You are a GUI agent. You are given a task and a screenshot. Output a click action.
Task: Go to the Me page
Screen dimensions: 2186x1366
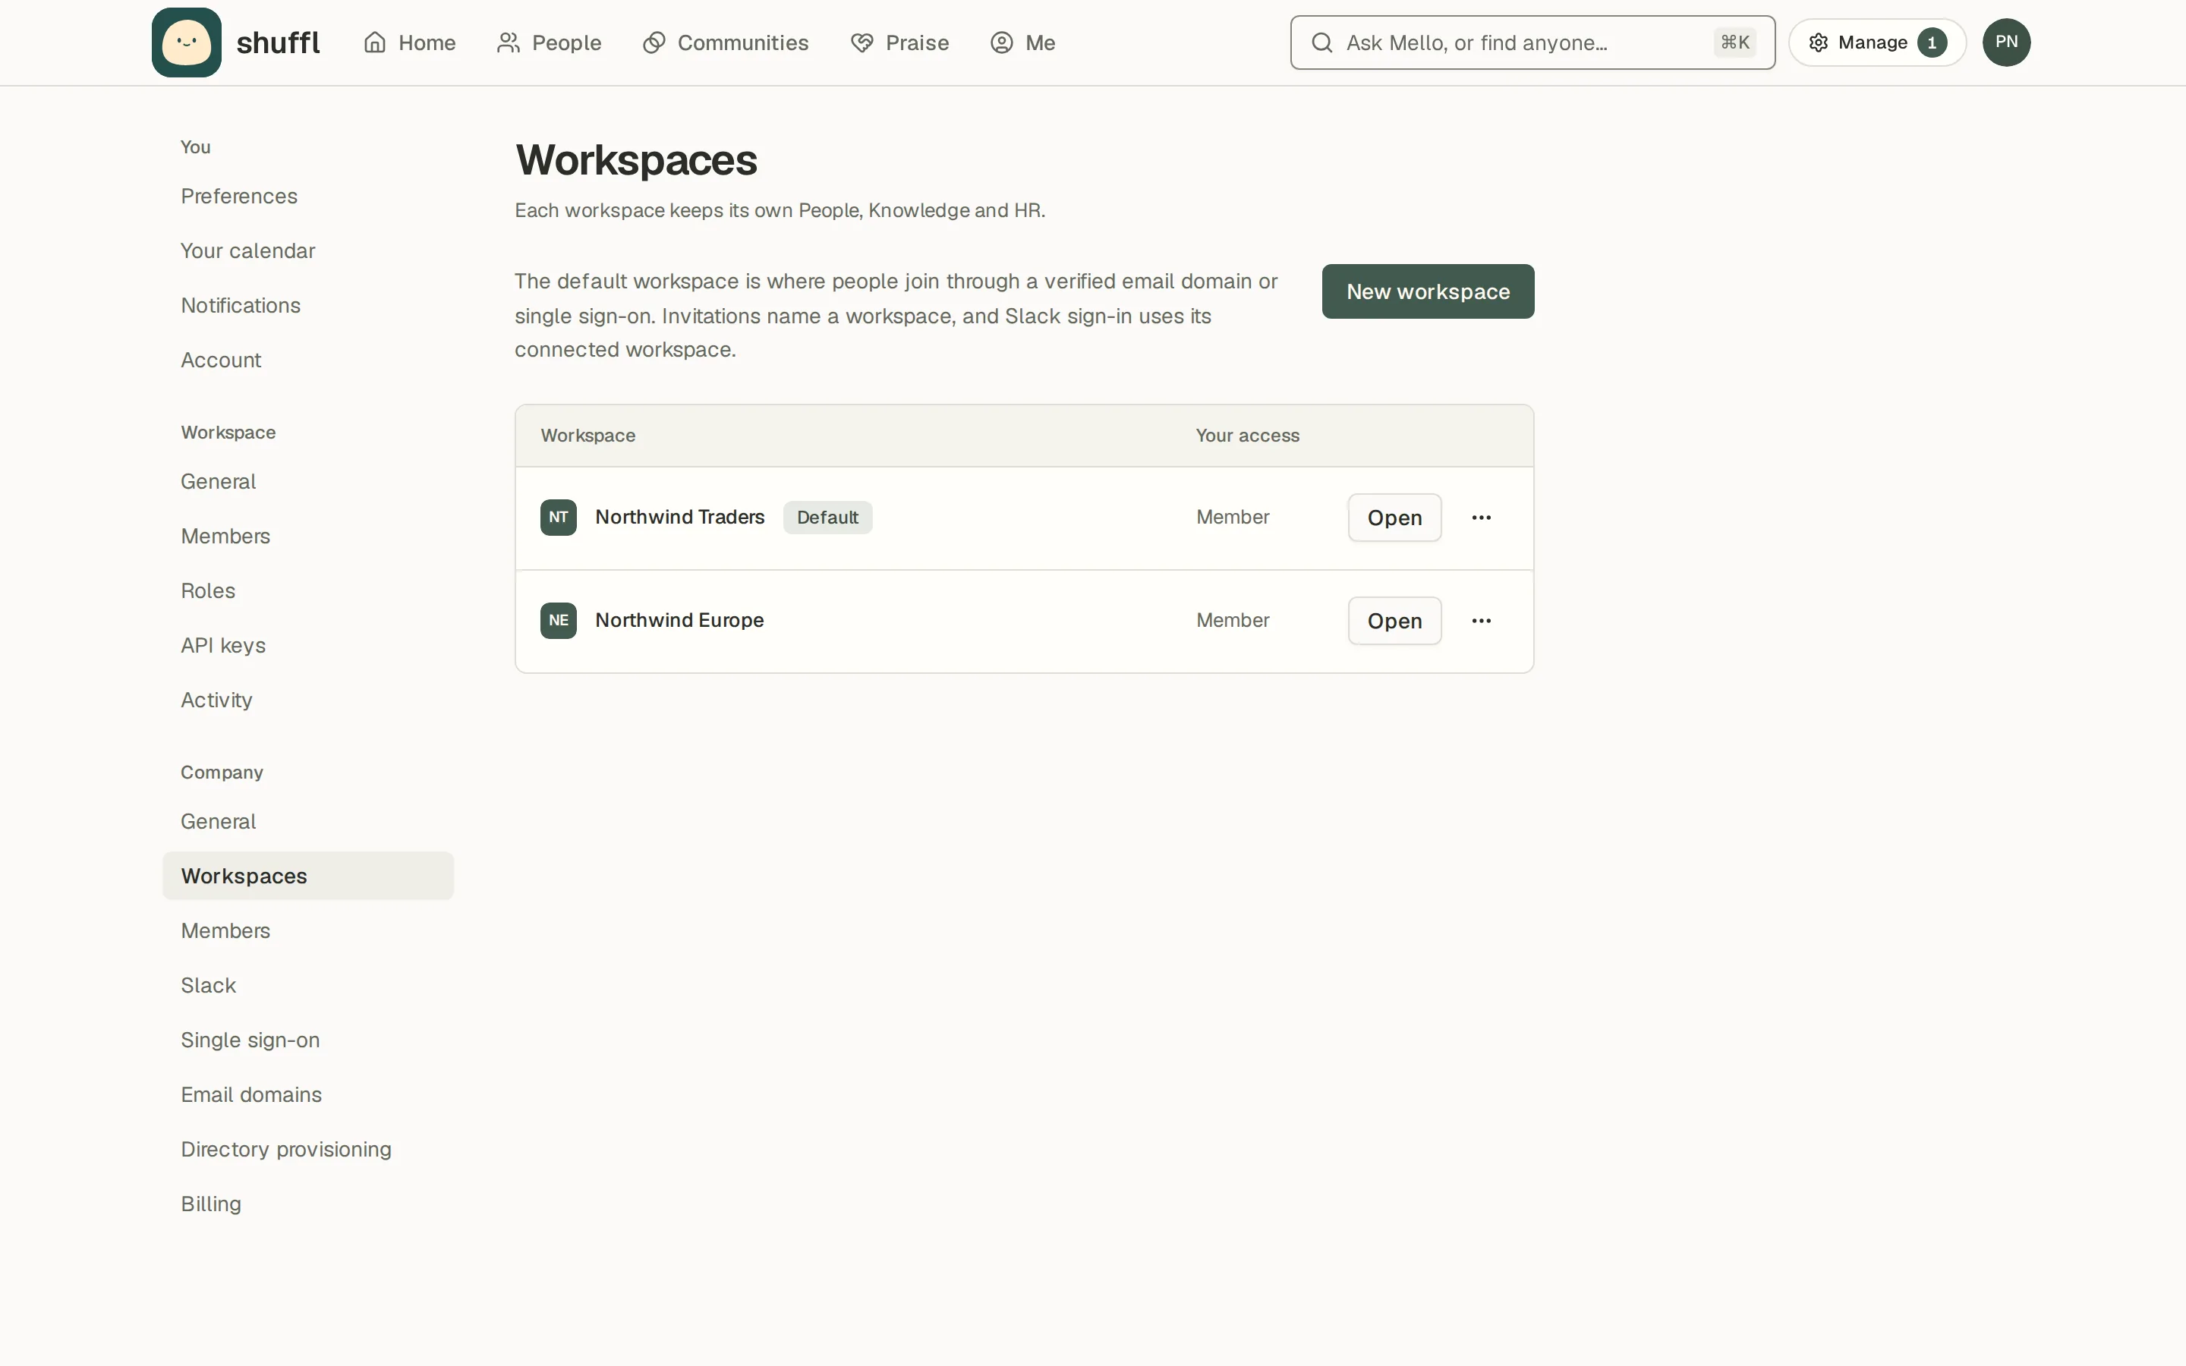(x=1022, y=42)
